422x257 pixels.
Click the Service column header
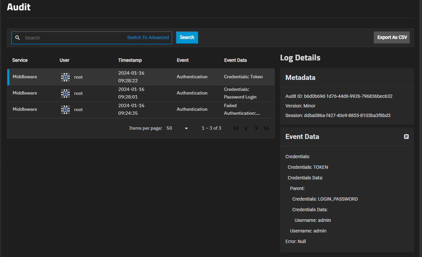click(x=20, y=60)
